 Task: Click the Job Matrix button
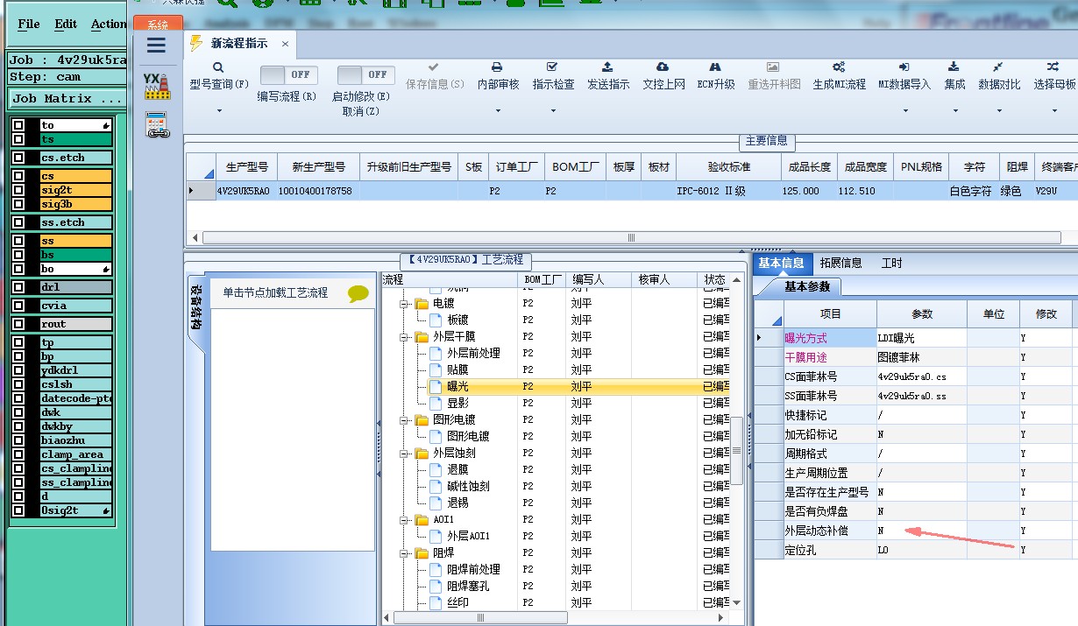[x=67, y=99]
